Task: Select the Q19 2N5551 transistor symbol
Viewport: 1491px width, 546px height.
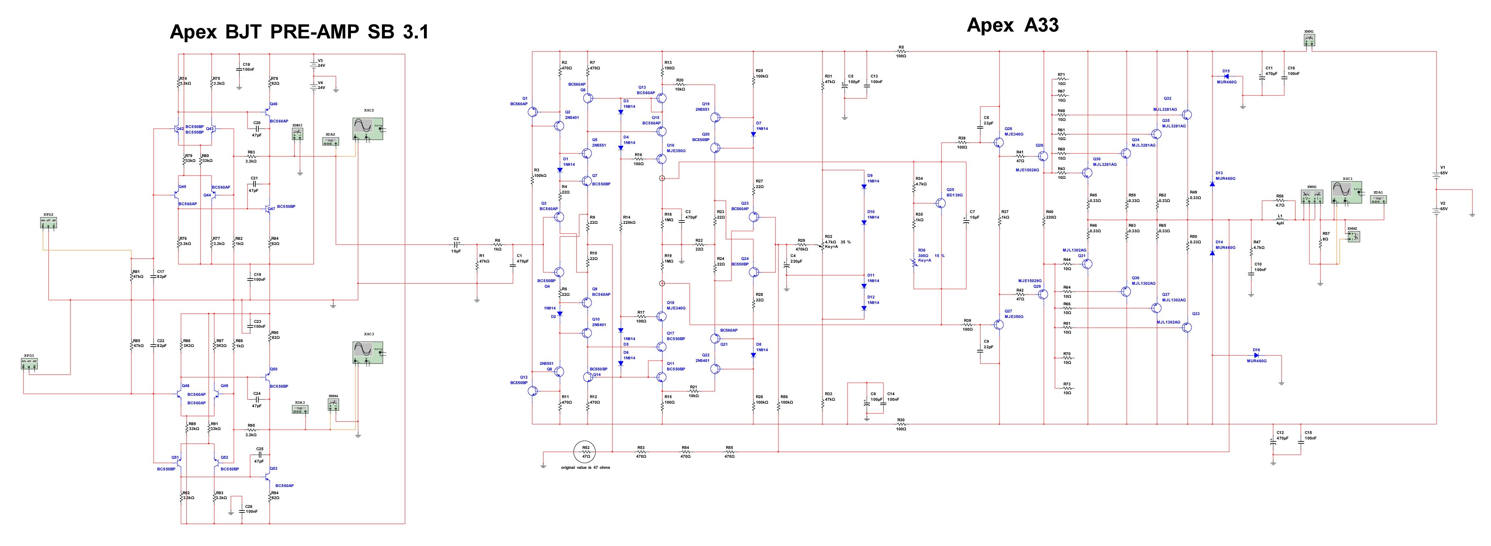Action: tap(716, 118)
